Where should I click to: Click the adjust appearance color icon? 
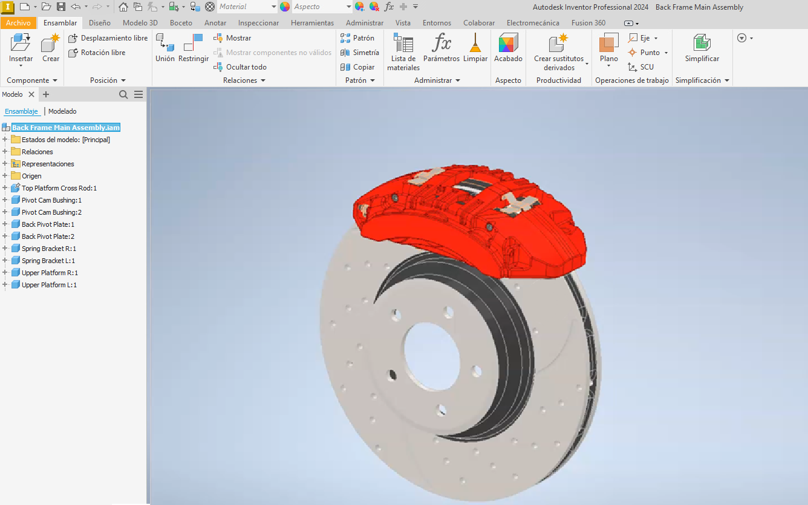click(360, 7)
